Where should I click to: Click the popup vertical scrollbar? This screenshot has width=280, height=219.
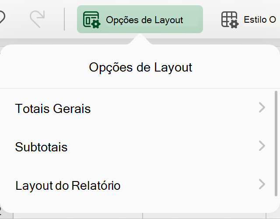tap(276, 144)
